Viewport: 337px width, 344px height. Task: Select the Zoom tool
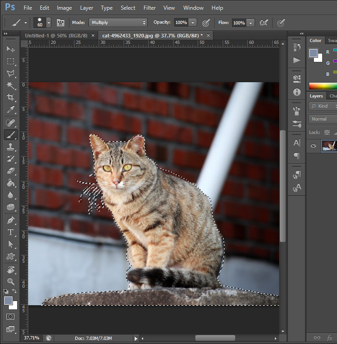coord(11,281)
